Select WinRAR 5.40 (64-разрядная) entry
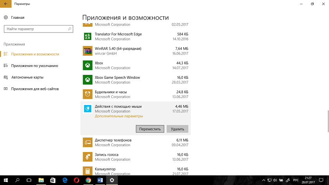Screen dimensions: 329x185 pyautogui.click(x=136, y=51)
